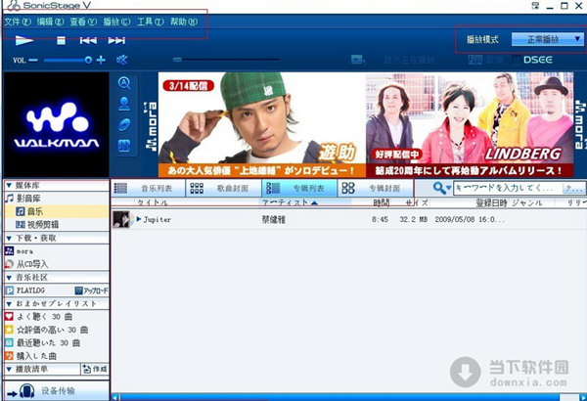
Task: Click the compact mode icon in title bar
Action: coord(536,5)
